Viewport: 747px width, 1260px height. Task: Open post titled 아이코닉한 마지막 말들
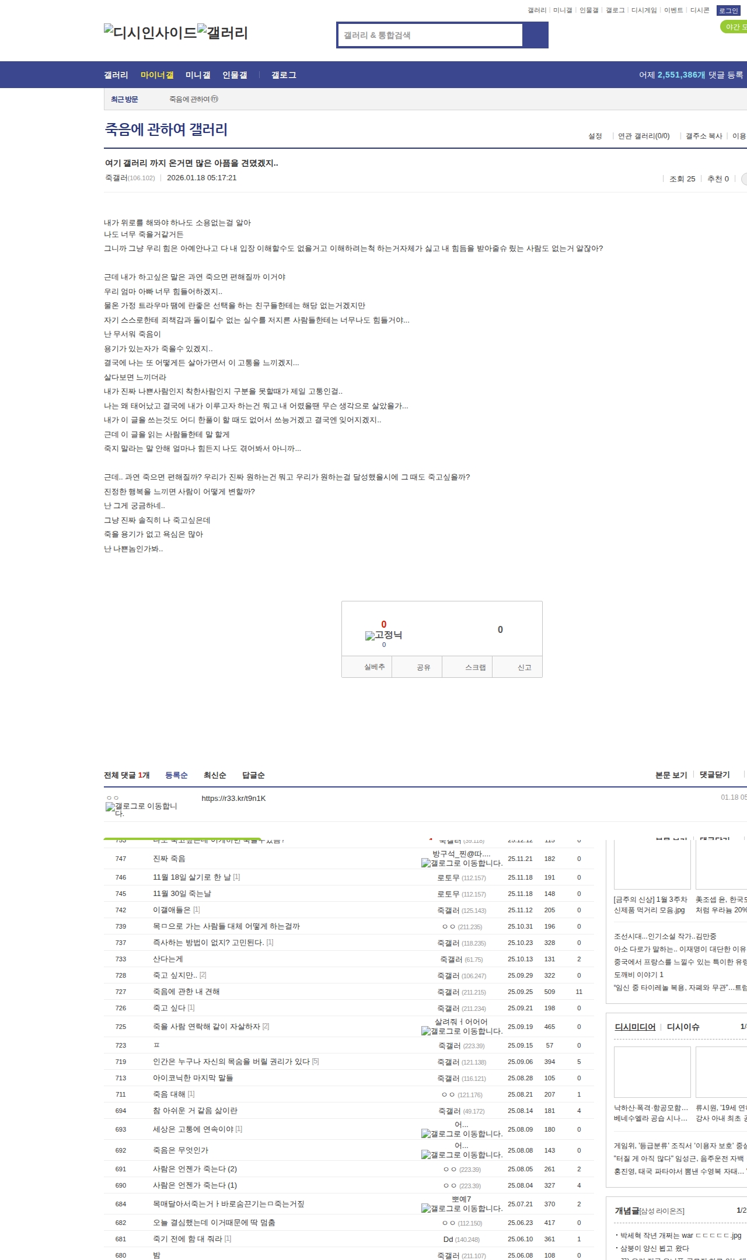point(193,1078)
